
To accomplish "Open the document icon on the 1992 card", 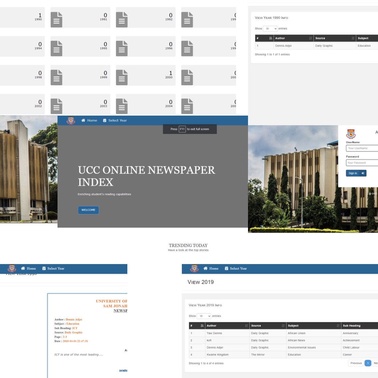I will tap(122, 20).
